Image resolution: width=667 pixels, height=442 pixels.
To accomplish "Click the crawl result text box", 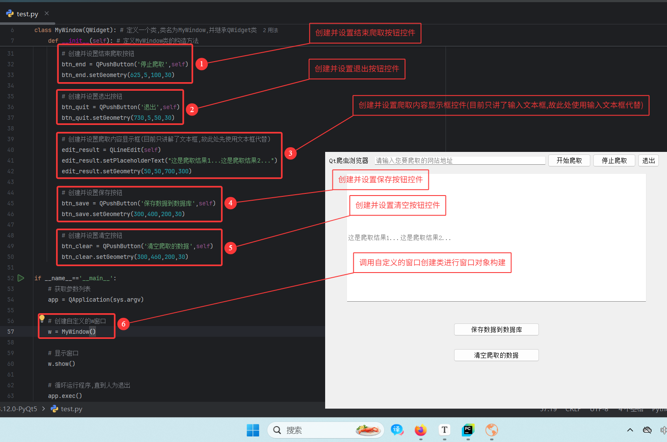I will [x=497, y=237].
